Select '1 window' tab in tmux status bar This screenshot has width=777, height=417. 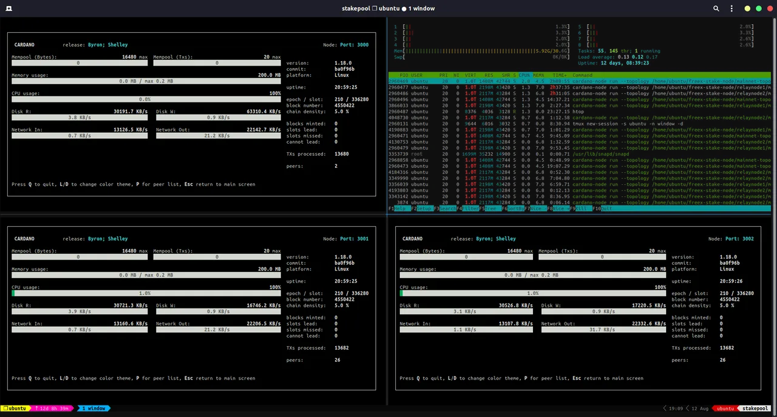tap(93, 409)
